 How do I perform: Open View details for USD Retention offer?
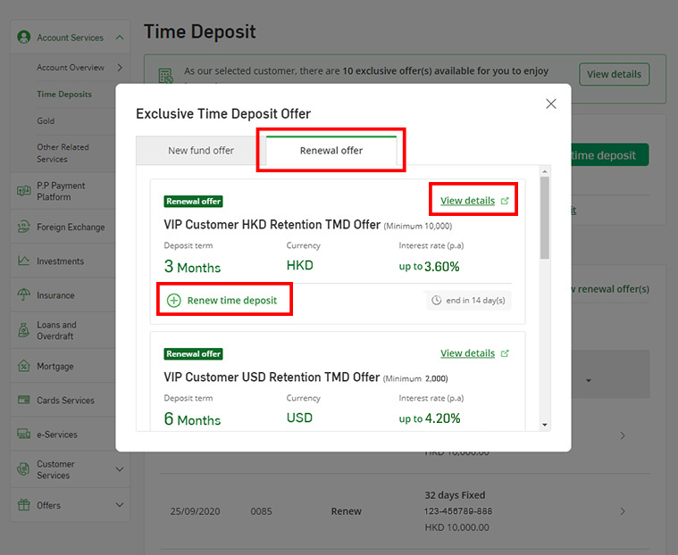[467, 353]
